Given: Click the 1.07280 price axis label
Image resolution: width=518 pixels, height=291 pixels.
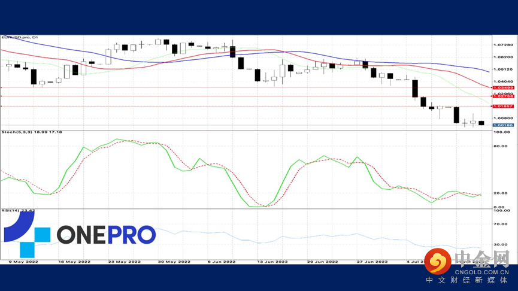Looking at the screenshot, I should click(x=503, y=44).
